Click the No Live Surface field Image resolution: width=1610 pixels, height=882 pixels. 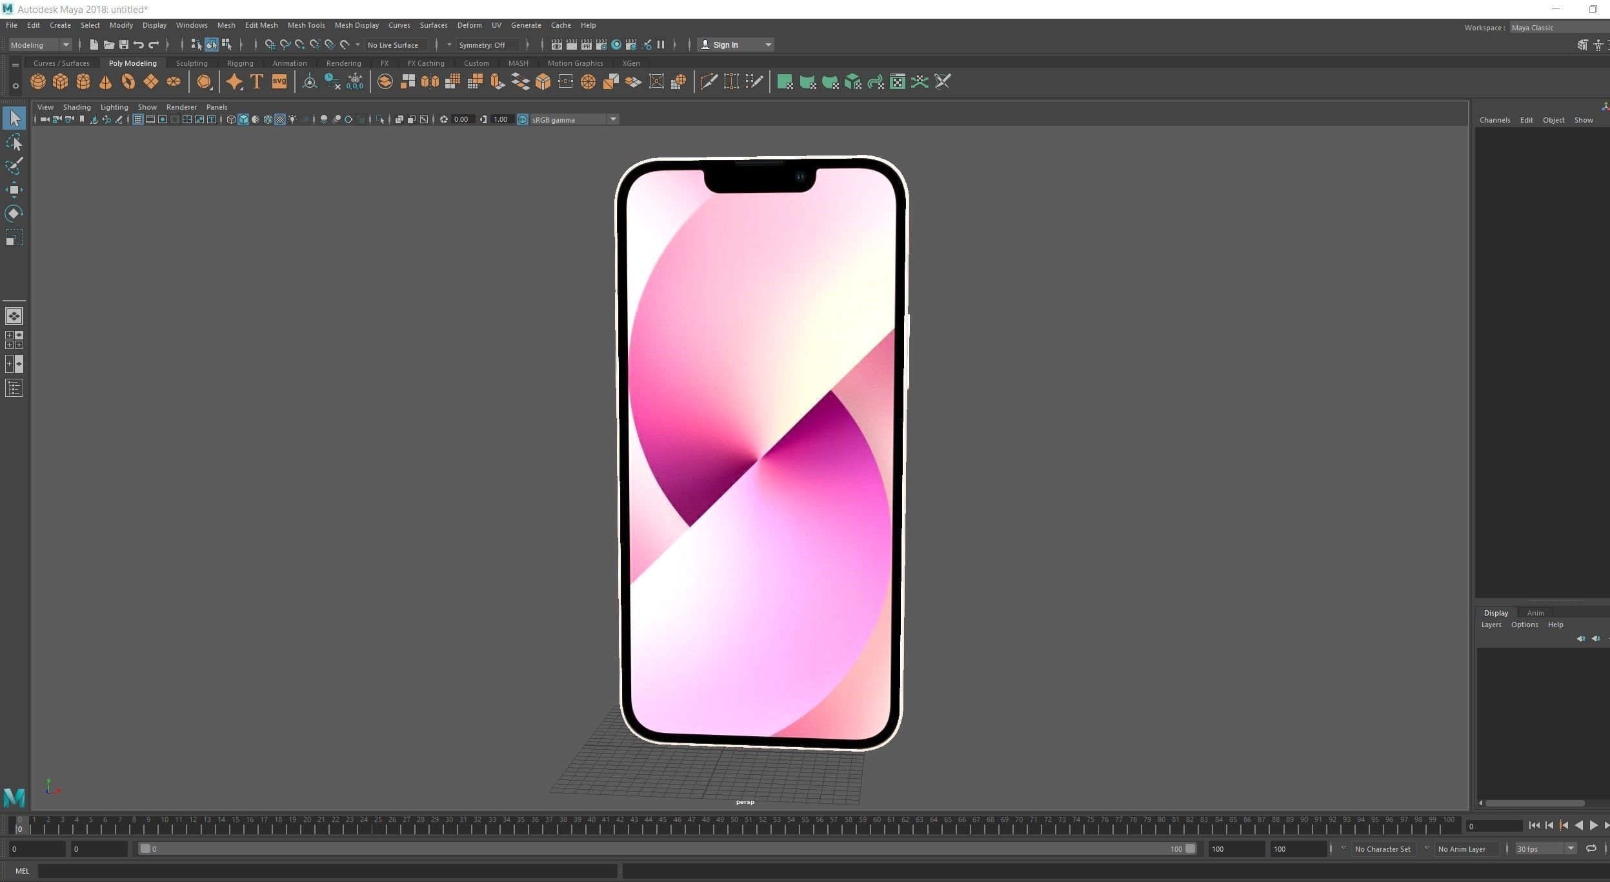396,45
